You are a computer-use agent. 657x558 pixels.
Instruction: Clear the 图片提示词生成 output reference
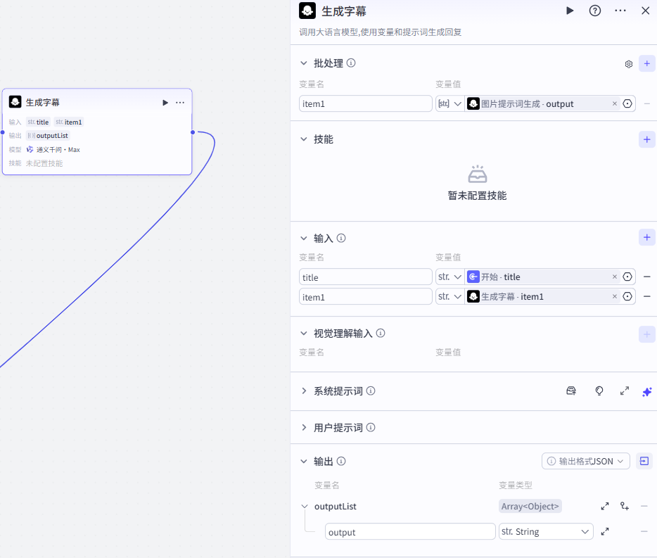[614, 103]
